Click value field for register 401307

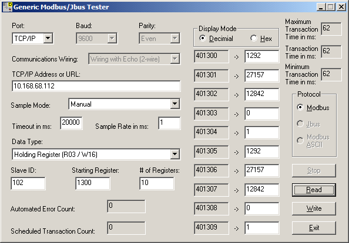pyautogui.click(x=262, y=190)
